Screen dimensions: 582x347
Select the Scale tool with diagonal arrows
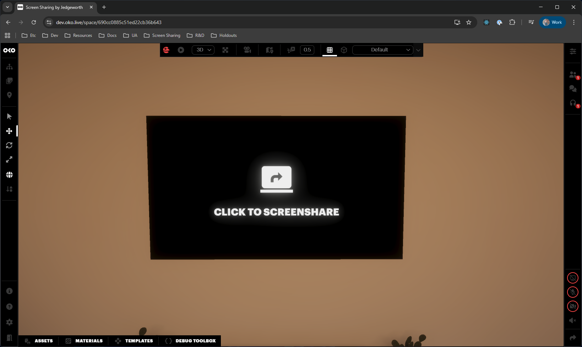point(9,160)
